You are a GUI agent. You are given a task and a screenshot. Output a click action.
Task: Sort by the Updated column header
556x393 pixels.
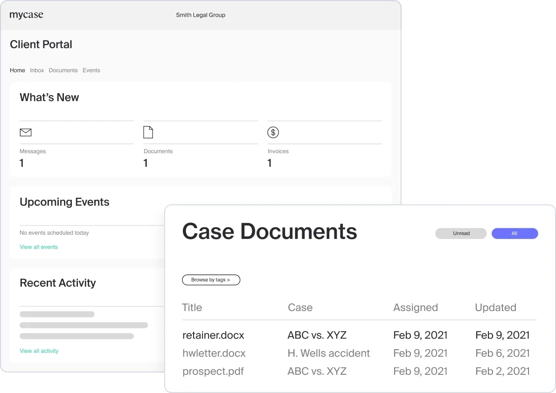[495, 307]
